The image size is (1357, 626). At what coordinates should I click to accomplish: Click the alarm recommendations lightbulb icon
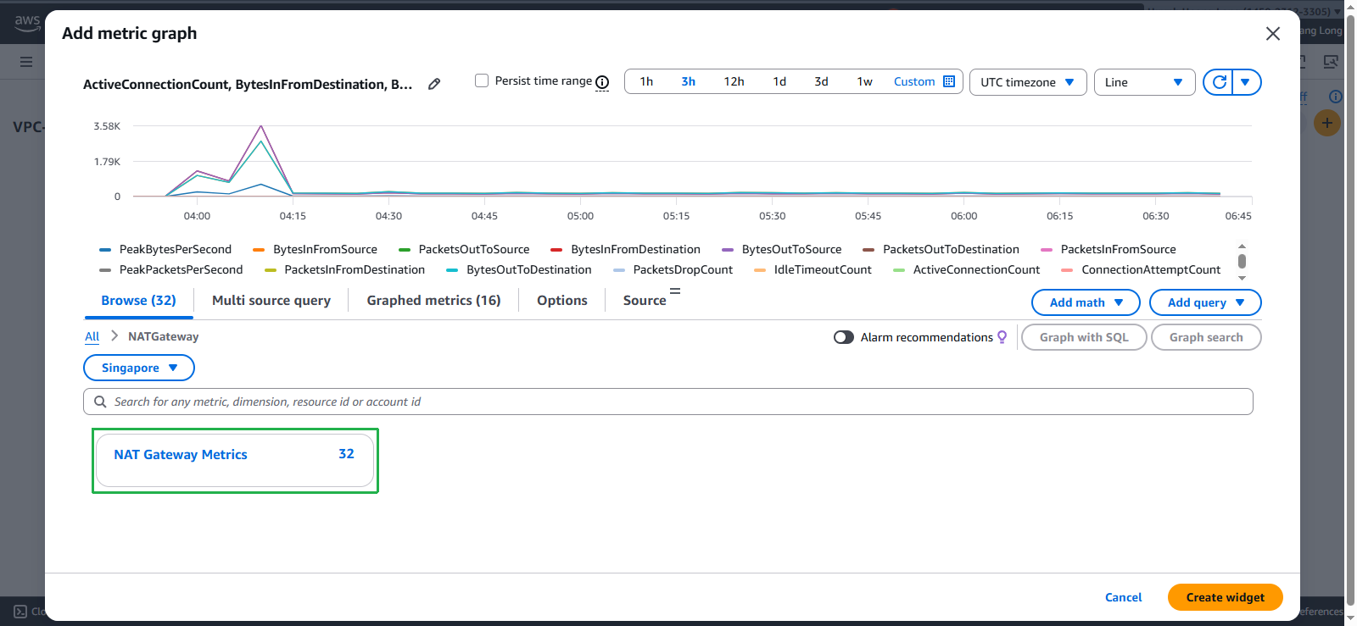pyautogui.click(x=1002, y=337)
